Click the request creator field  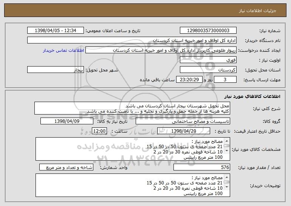(x=161, y=50)
